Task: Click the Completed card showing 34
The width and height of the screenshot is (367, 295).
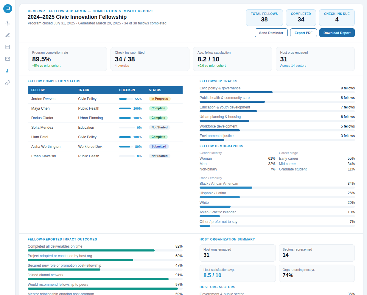Action: click(301, 18)
